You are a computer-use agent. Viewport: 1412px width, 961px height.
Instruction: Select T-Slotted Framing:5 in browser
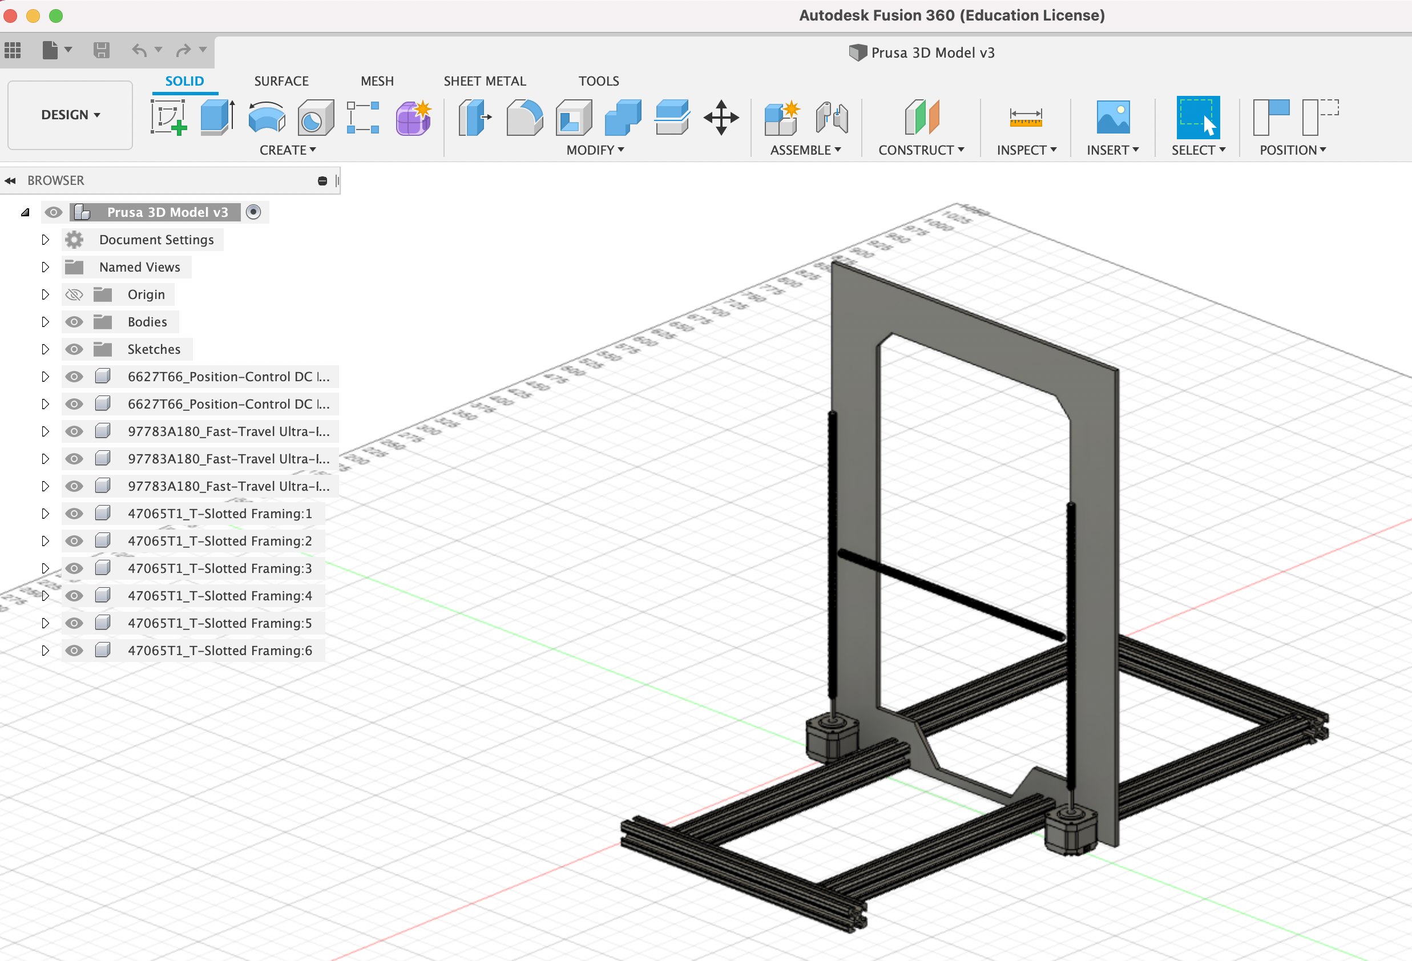pos(220,623)
